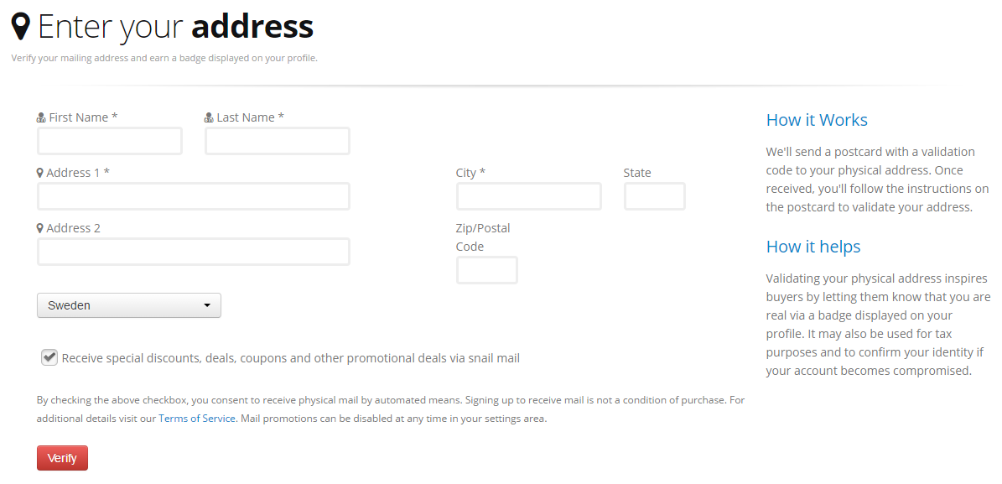
Task: Click into the Address 2 field
Action: tap(194, 252)
